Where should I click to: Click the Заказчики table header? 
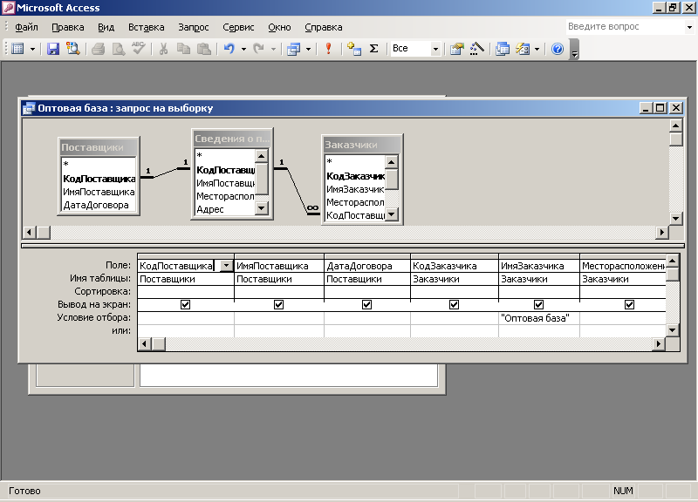point(362,145)
